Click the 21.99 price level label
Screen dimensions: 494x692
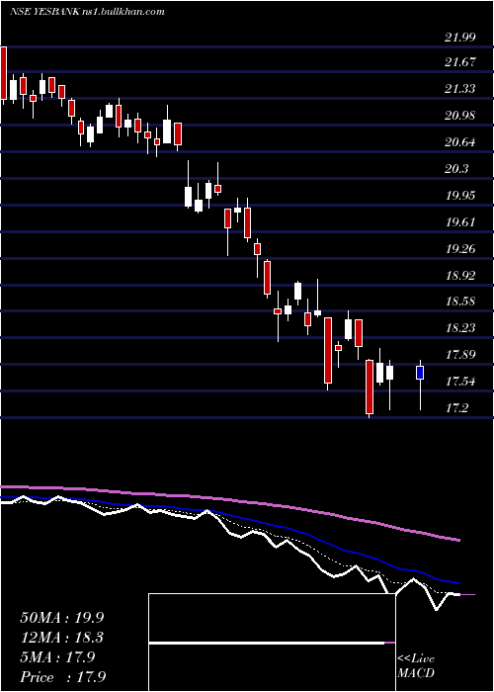pos(460,38)
